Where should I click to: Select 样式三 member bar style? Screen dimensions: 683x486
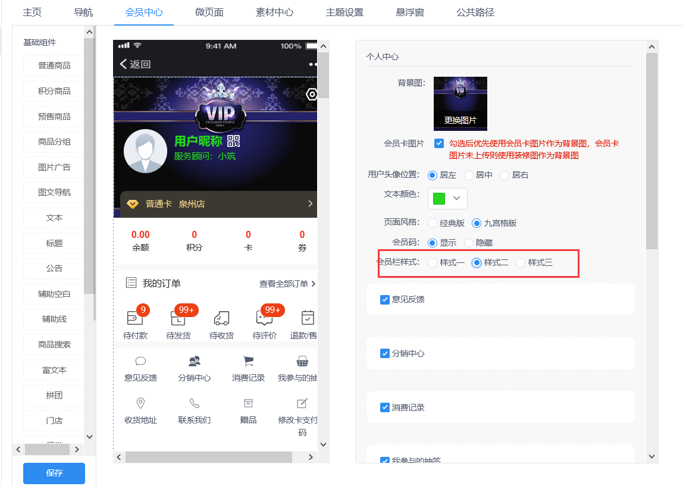tap(521, 262)
